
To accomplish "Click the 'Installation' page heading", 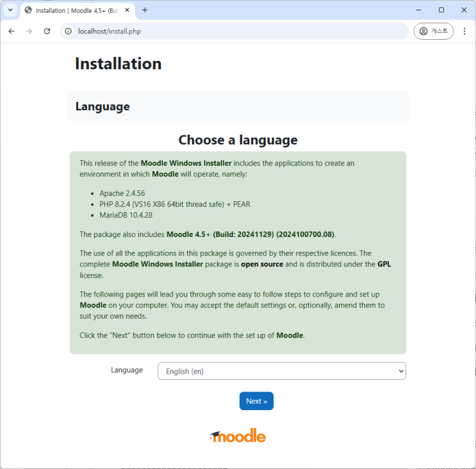I will coord(118,63).
